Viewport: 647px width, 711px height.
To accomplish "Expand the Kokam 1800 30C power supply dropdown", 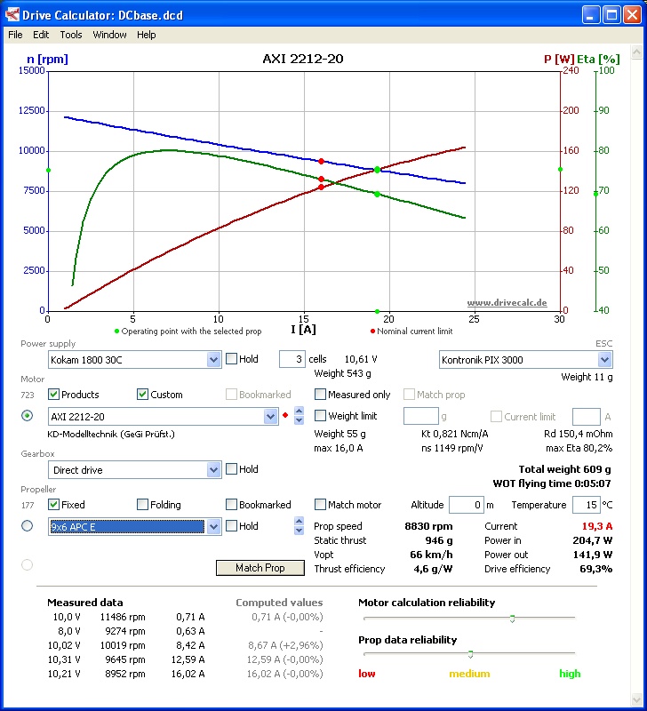I will pos(213,359).
